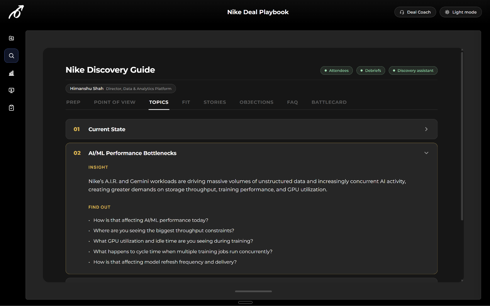Open the folder search icon in sidebar
This screenshot has width=490, height=306.
pos(11,38)
